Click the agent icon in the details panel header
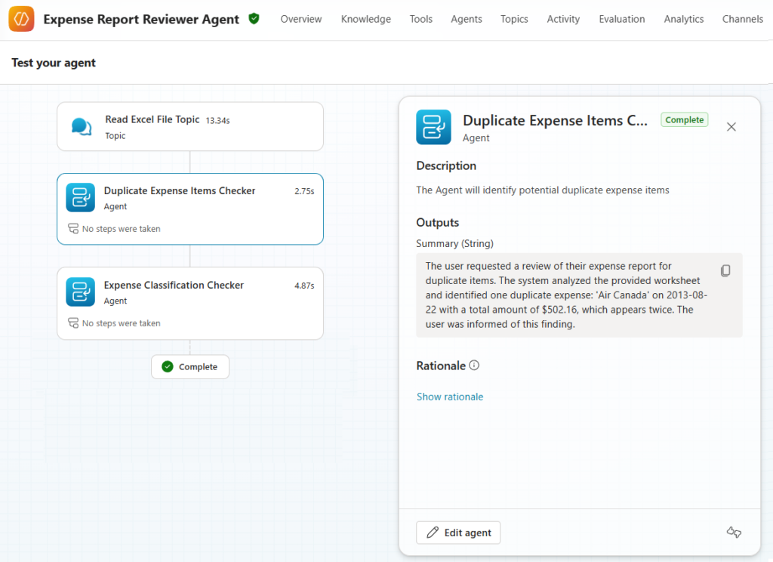773x562 pixels. point(433,127)
